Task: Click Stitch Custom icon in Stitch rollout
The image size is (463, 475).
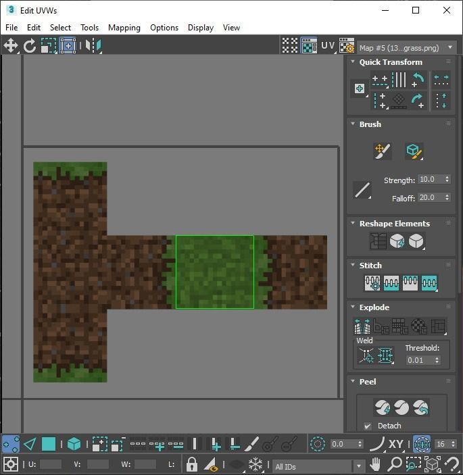Action: 429,283
